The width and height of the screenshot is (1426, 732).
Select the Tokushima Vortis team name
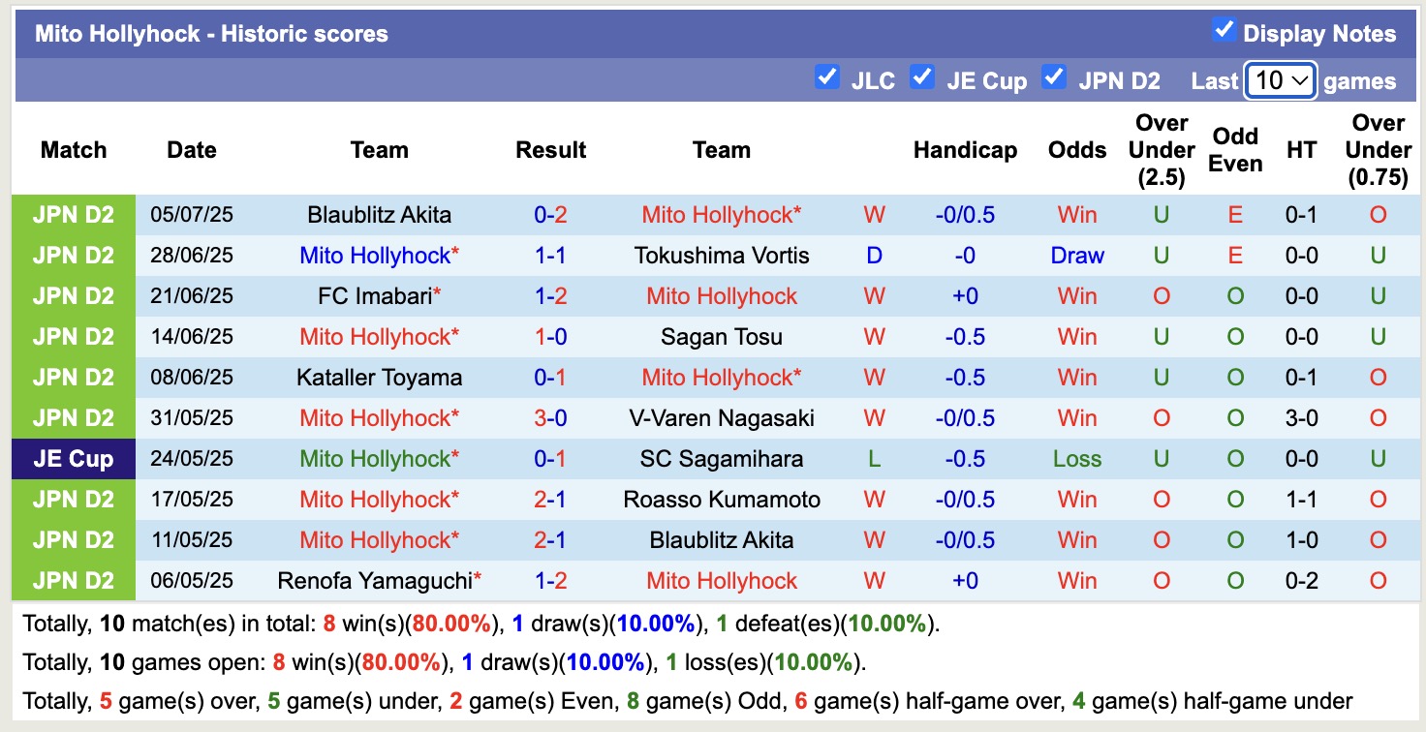click(721, 255)
